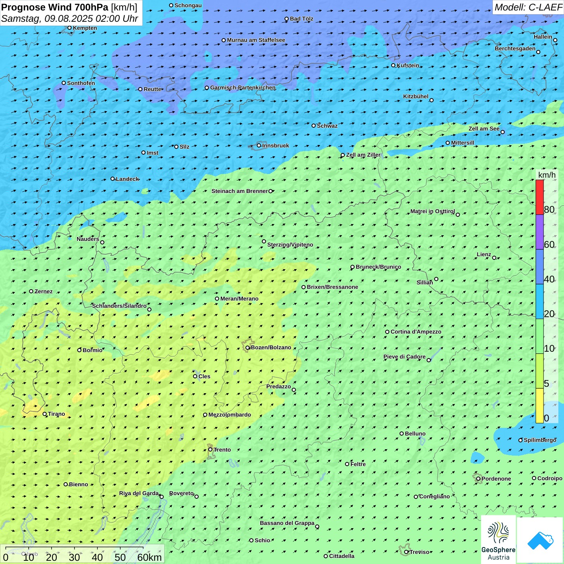Click the Trento city marker
Viewport: 564px width, 564px height.
(x=210, y=450)
